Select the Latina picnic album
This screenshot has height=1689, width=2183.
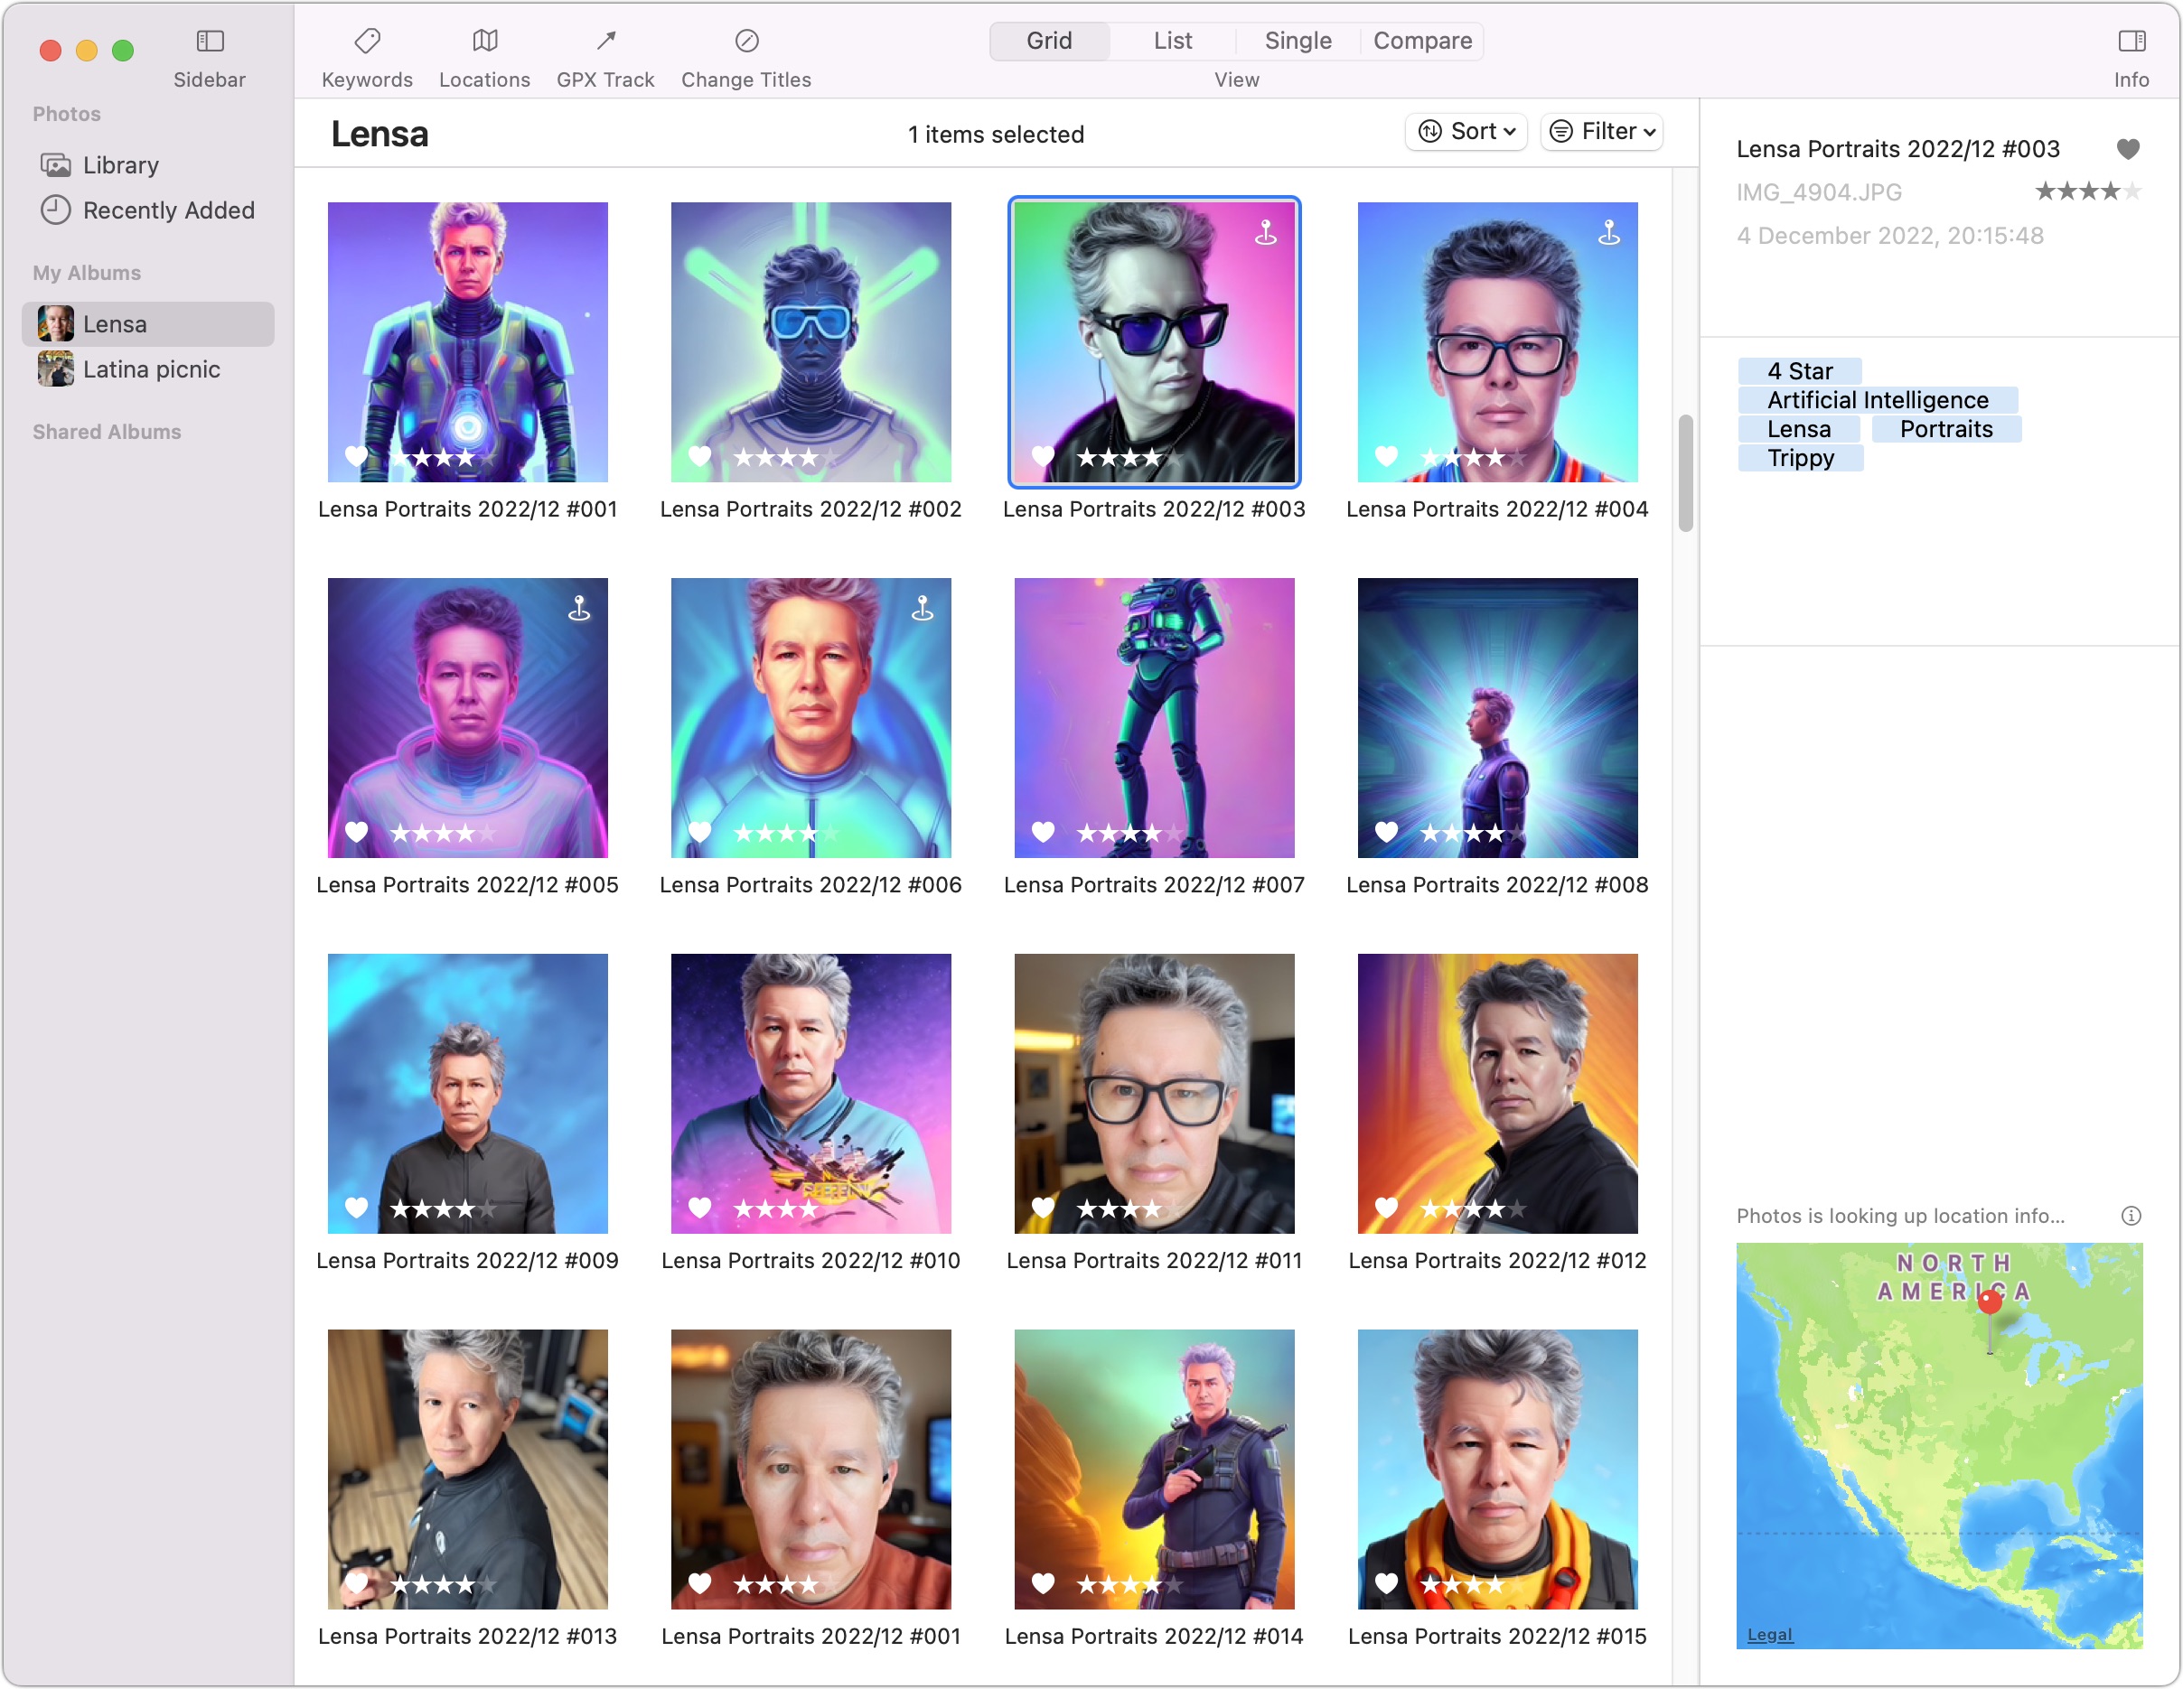pyautogui.click(x=150, y=369)
